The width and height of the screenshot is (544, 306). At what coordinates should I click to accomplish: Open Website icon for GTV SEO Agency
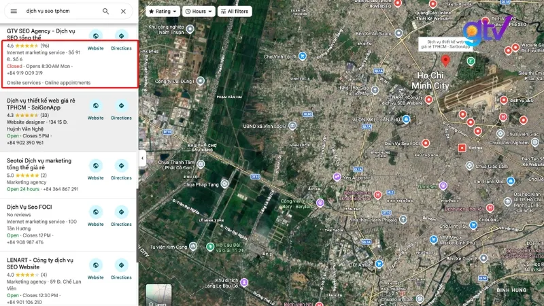coord(95,36)
